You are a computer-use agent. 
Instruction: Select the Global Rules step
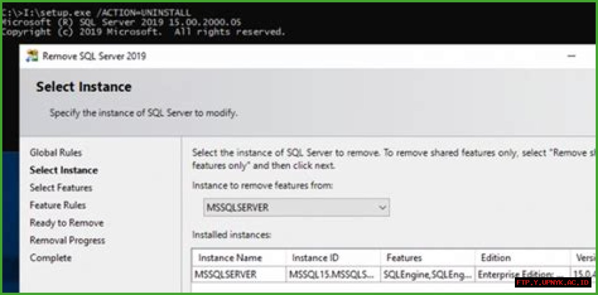click(x=56, y=153)
